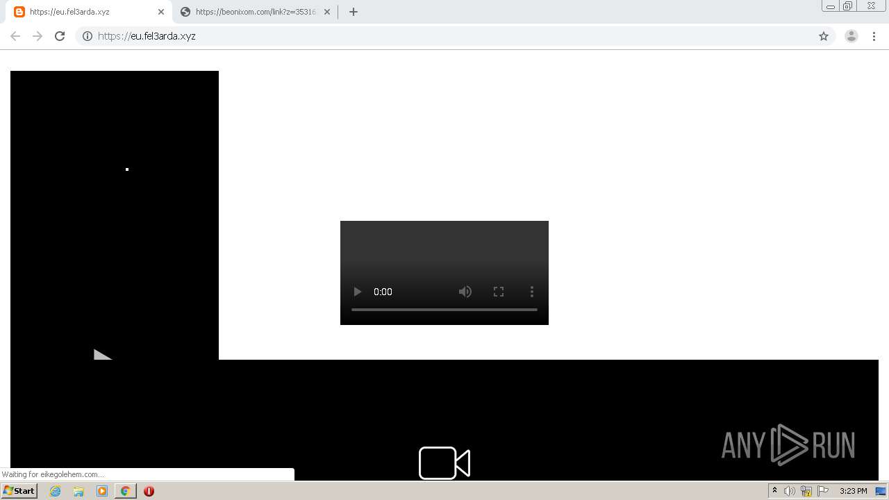The width and height of the screenshot is (889, 500).
Task: Close the eu.fel3arda.xyz tab
Action: (x=161, y=12)
